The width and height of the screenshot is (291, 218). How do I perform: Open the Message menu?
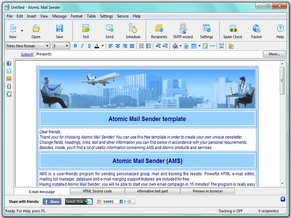pyautogui.click(x=59, y=16)
